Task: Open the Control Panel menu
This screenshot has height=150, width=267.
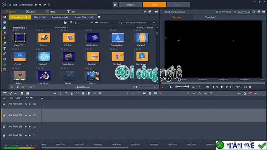Action: (26, 5)
